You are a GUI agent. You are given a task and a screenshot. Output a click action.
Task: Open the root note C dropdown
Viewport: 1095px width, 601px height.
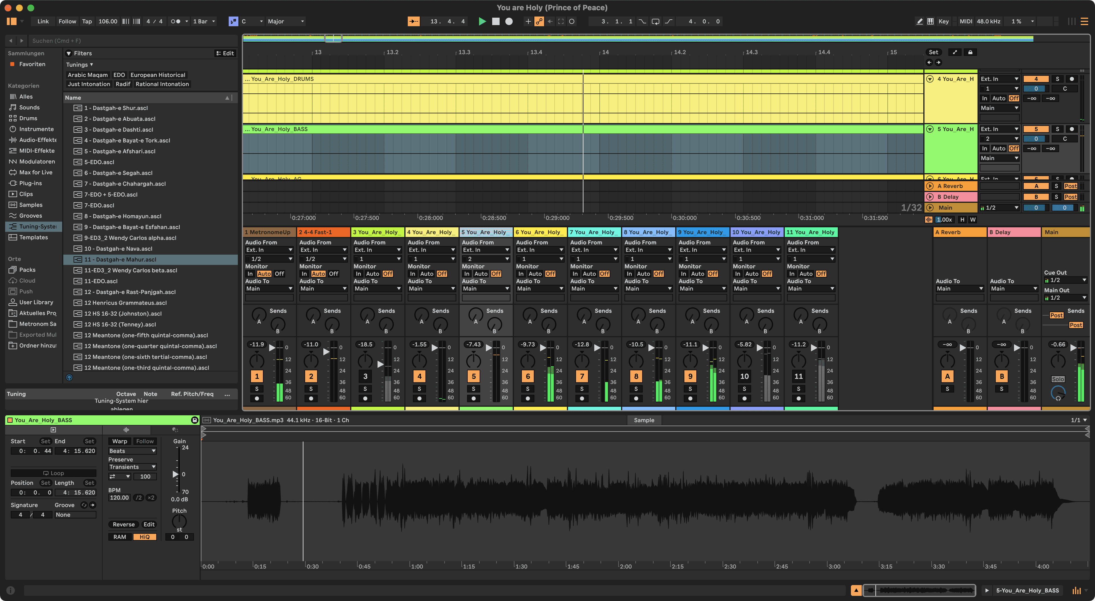tap(252, 21)
